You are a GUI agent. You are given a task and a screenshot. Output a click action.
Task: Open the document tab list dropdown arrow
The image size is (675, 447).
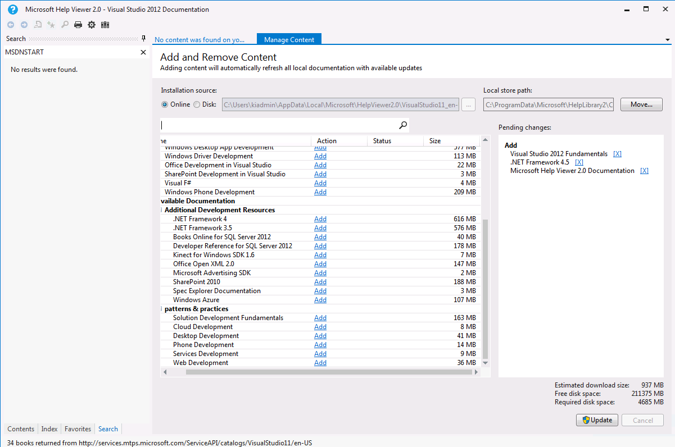click(668, 40)
